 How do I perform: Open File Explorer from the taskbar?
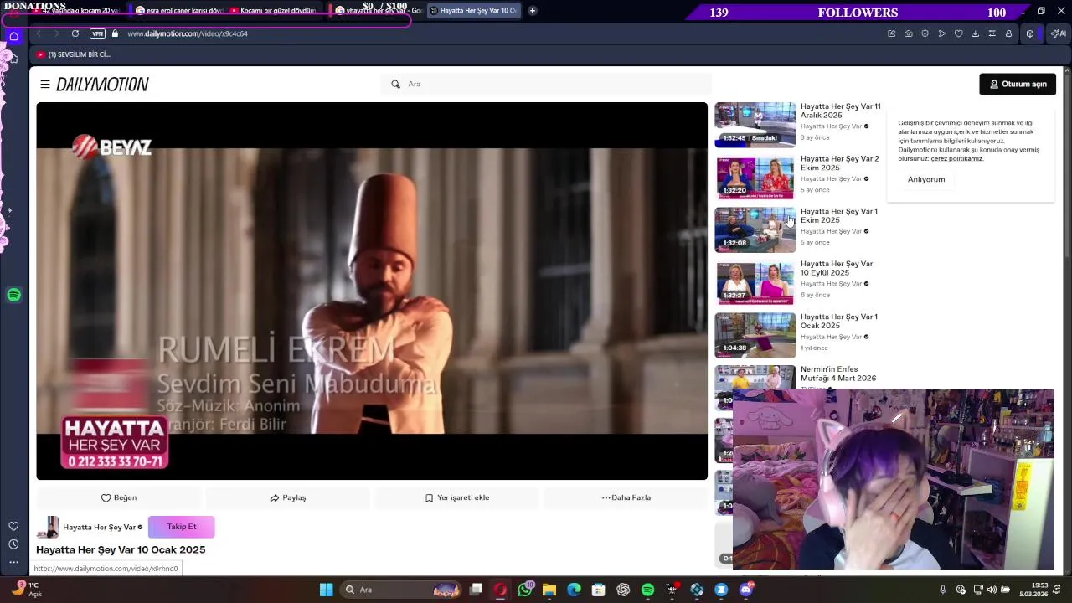pyautogui.click(x=549, y=590)
